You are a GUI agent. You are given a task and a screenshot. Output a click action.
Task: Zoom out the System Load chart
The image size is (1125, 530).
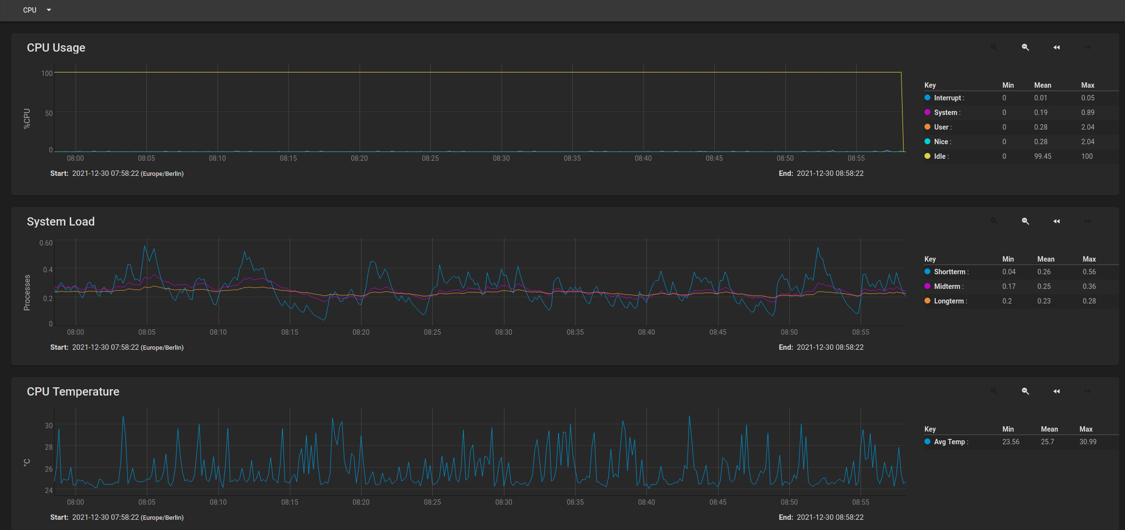point(1025,221)
